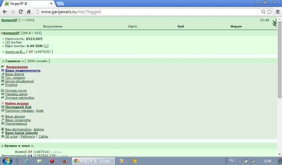Viewport: 282px width, 165px height.
Task: Open Вооружение in top navigation
Action: [53, 26]
